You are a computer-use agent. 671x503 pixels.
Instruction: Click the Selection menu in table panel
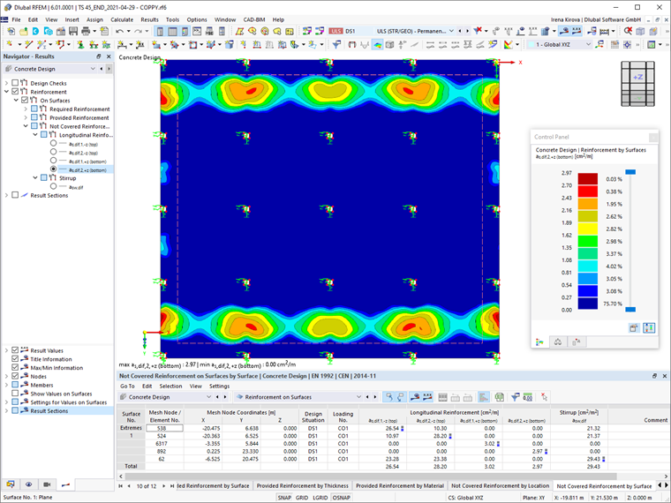[x=170, y=386]
